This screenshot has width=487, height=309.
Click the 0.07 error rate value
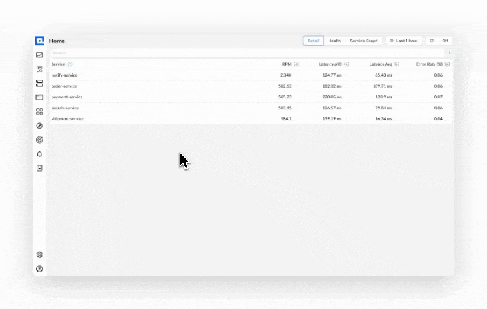[438, 97]
